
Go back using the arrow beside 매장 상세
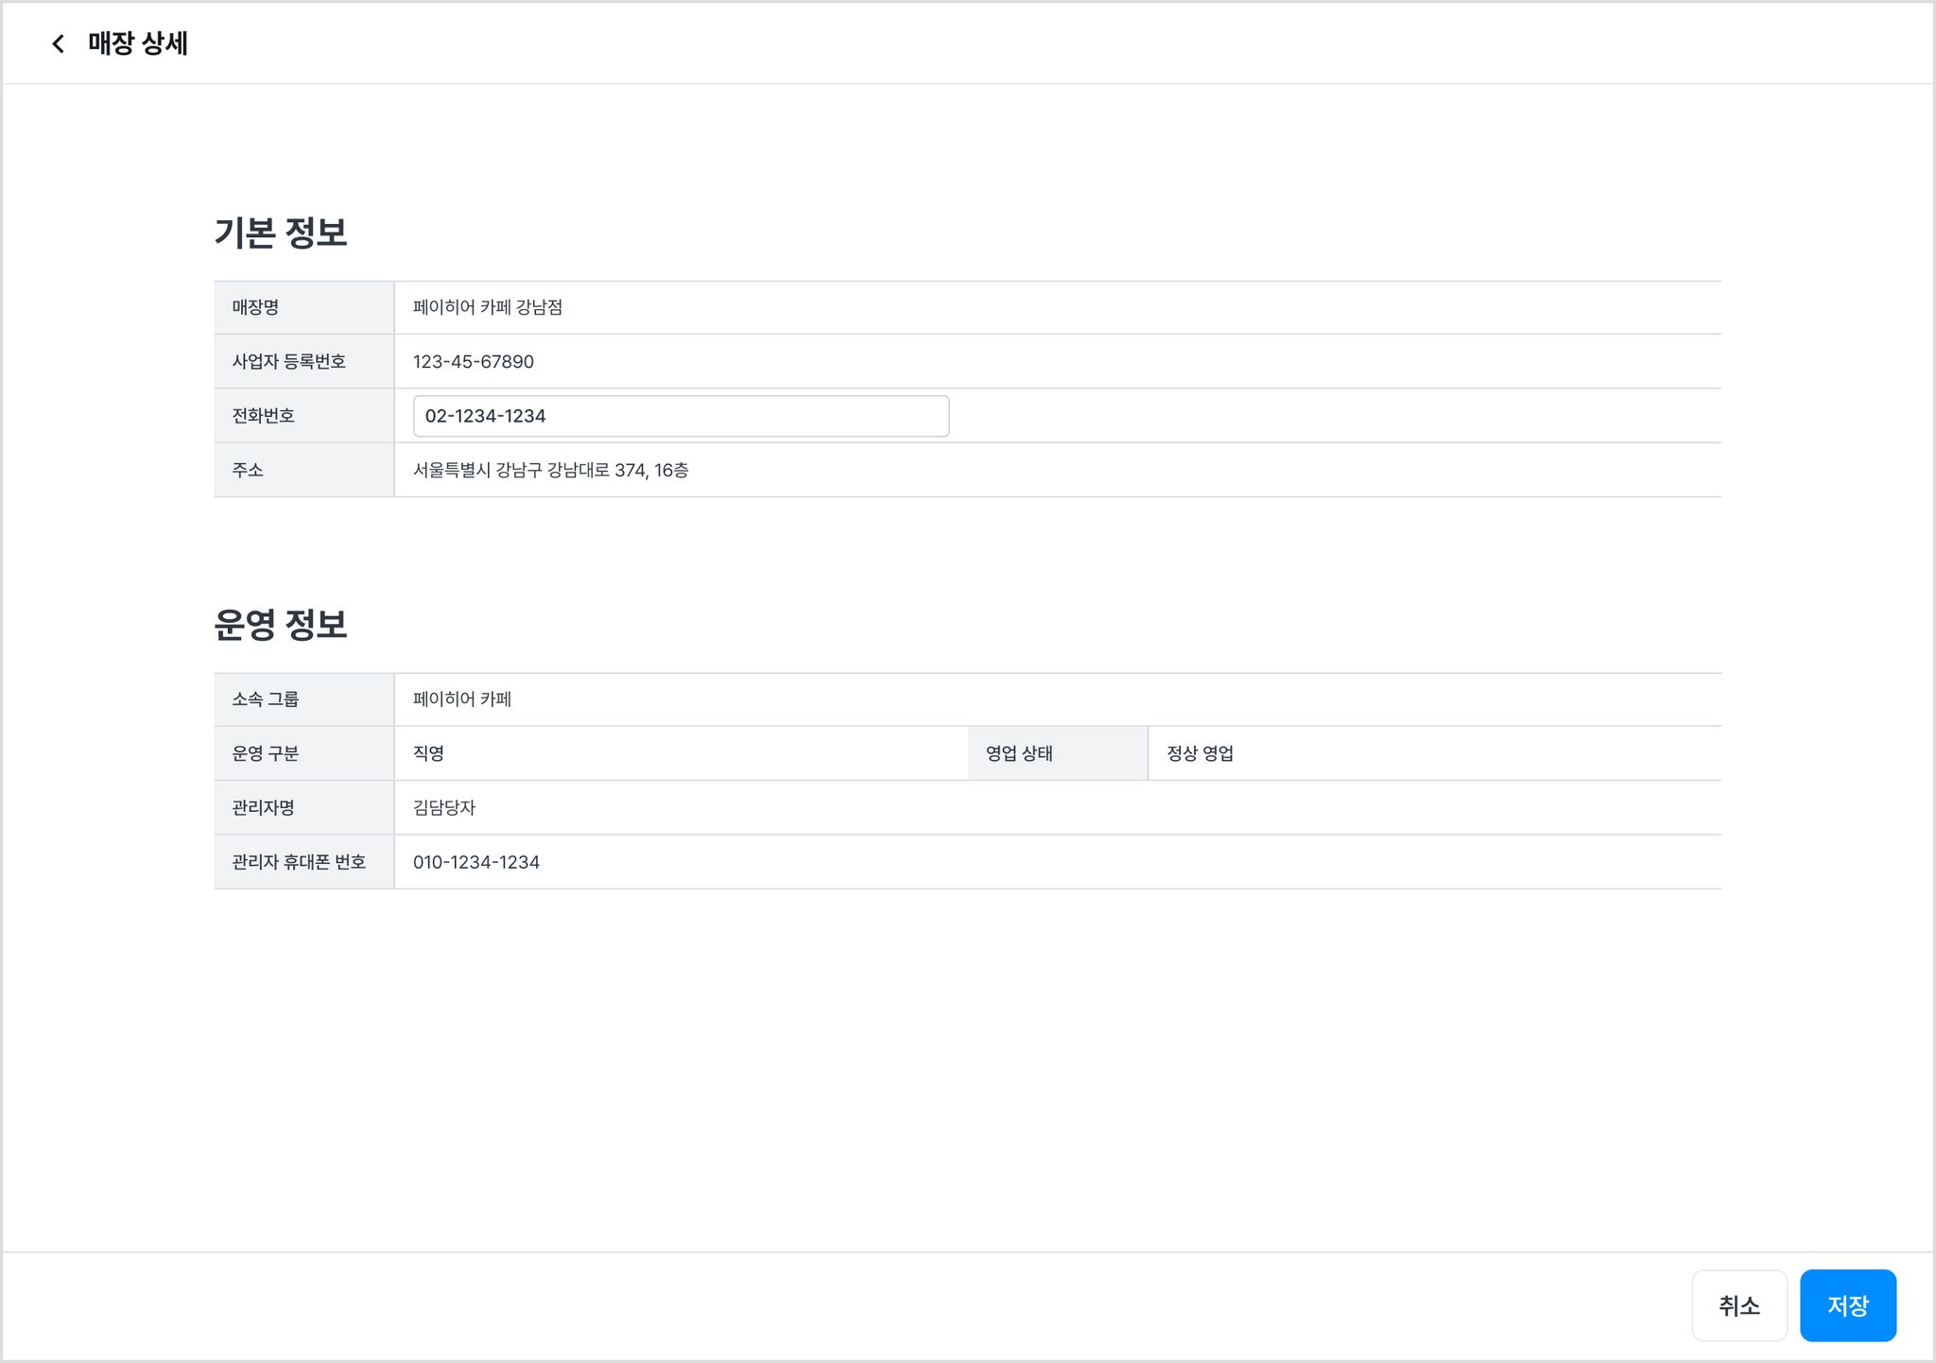(58, 43)
